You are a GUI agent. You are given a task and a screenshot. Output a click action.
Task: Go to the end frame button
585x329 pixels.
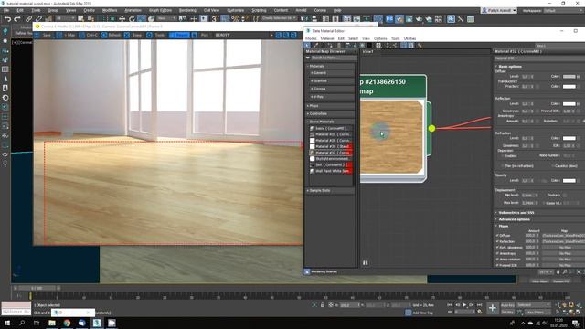pyautogui.click(x=479, y=305)
